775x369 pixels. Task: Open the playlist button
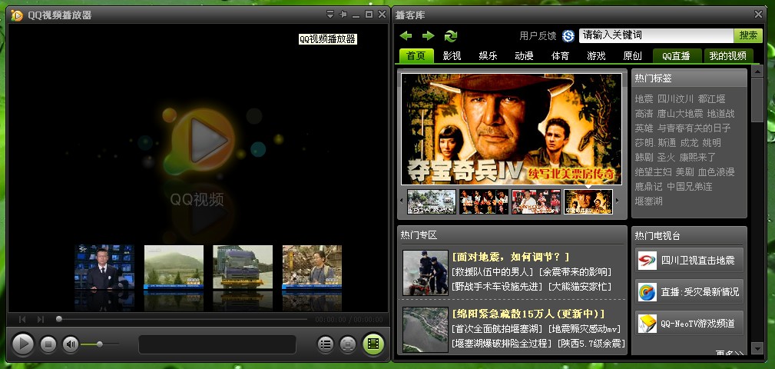point(325,344)
